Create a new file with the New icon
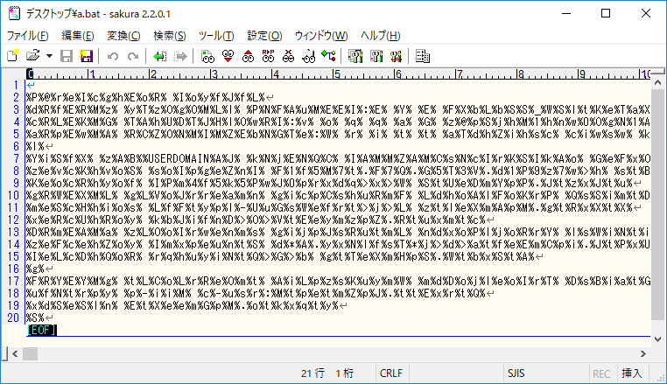 (x=13, y=56)
